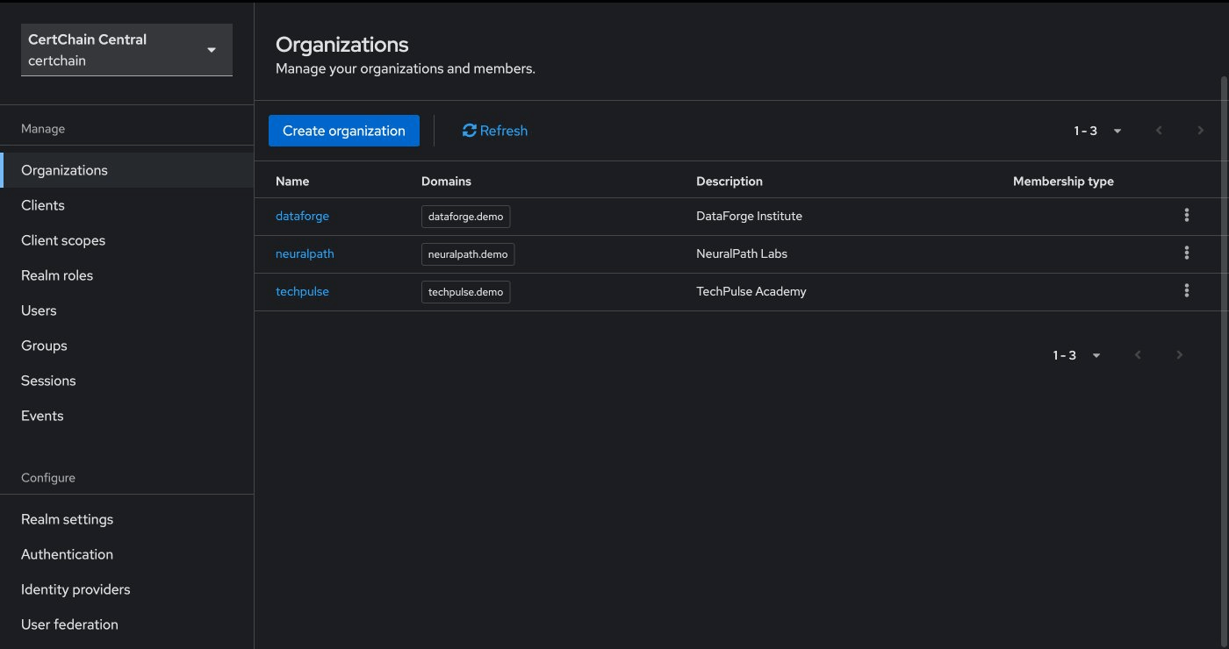The width and height of the screenshot is (1229, 649).
Task: Open the dataforge organization
Action: 302,215
